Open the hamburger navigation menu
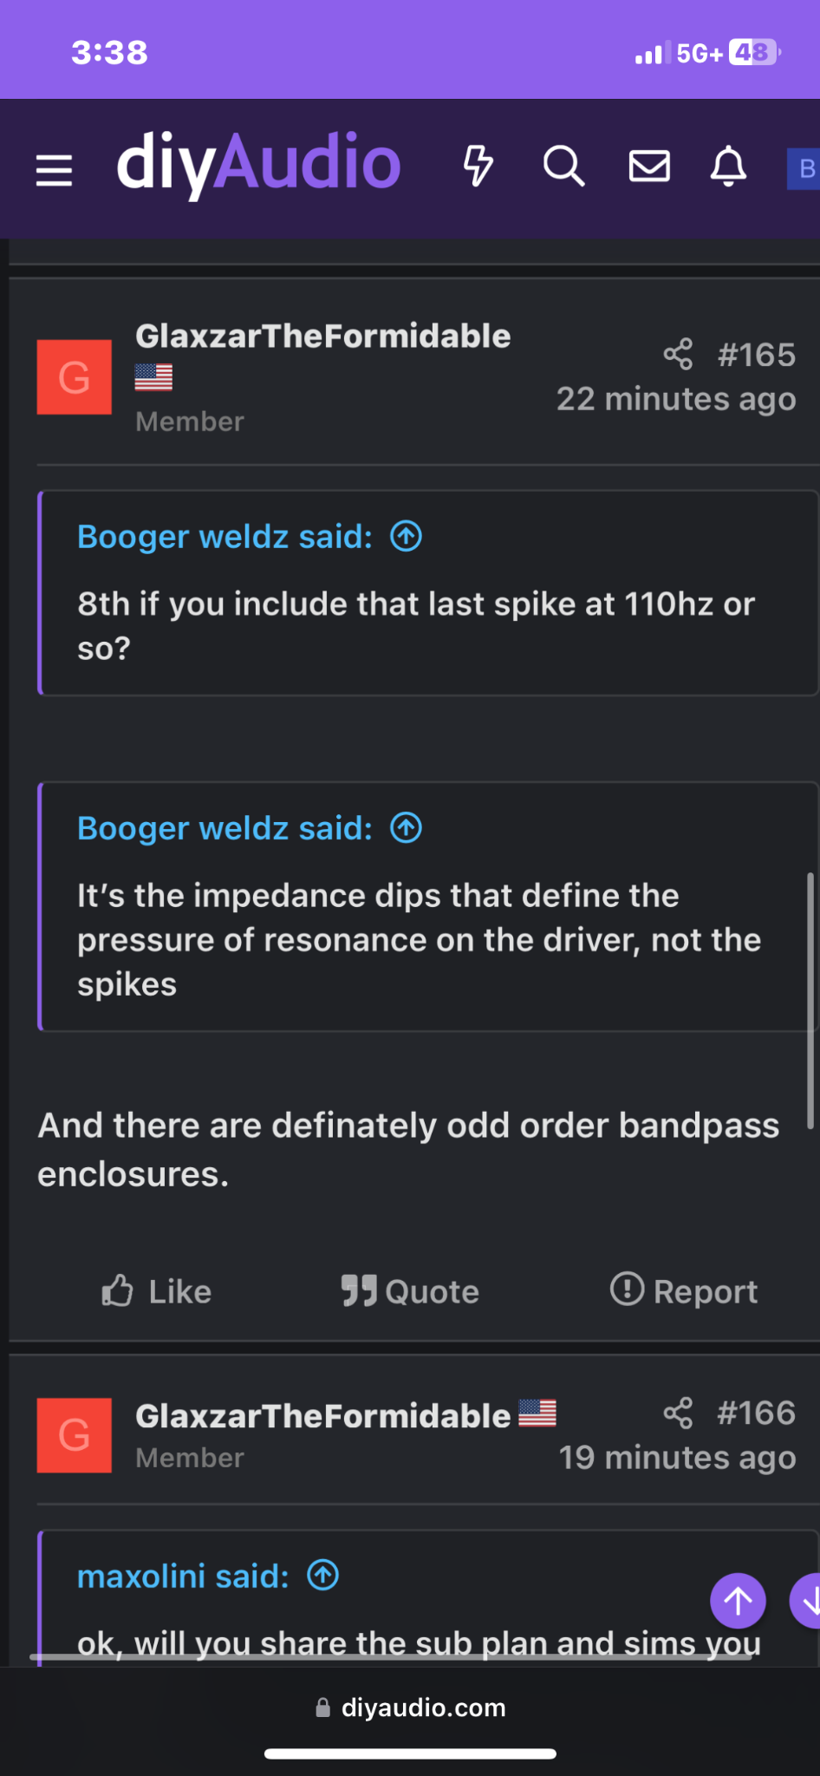This screenshot has height=1776, width=820. pyautogui.click(x=54, y=169)
